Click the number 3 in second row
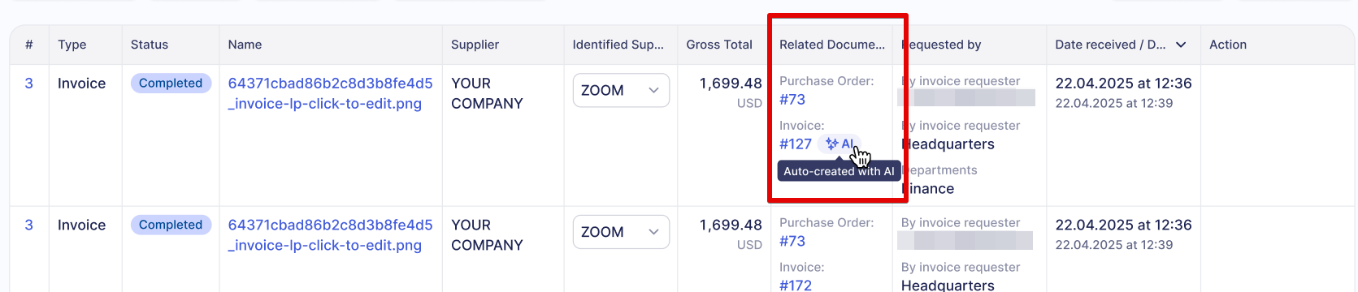 click(x=29, y=225)
